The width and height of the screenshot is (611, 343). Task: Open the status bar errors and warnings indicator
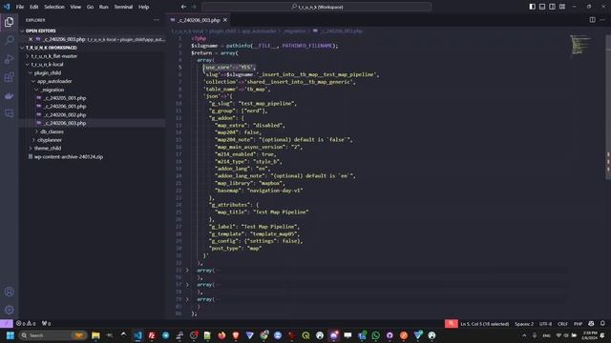pyautogui.click(x=26, y=324)
